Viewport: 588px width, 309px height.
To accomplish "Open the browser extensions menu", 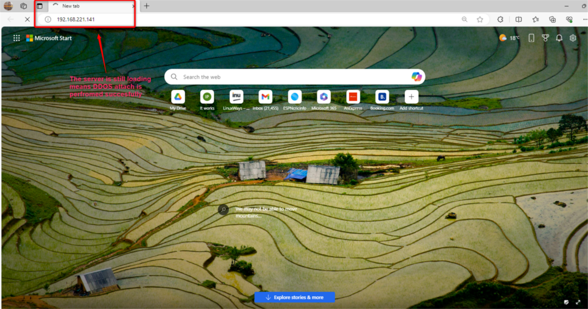I will 500,19.
